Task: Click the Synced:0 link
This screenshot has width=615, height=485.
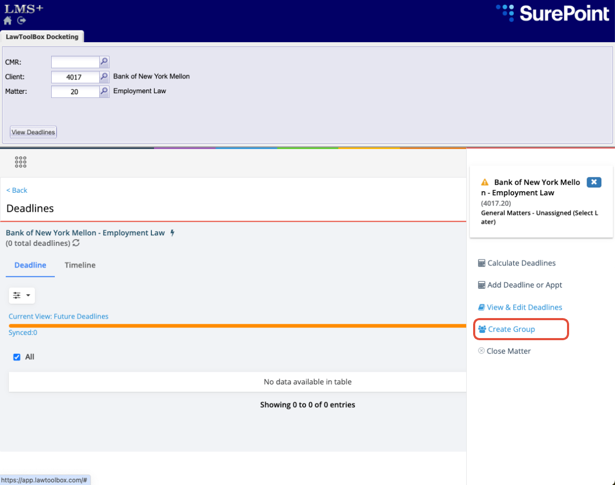Action: 23,333
